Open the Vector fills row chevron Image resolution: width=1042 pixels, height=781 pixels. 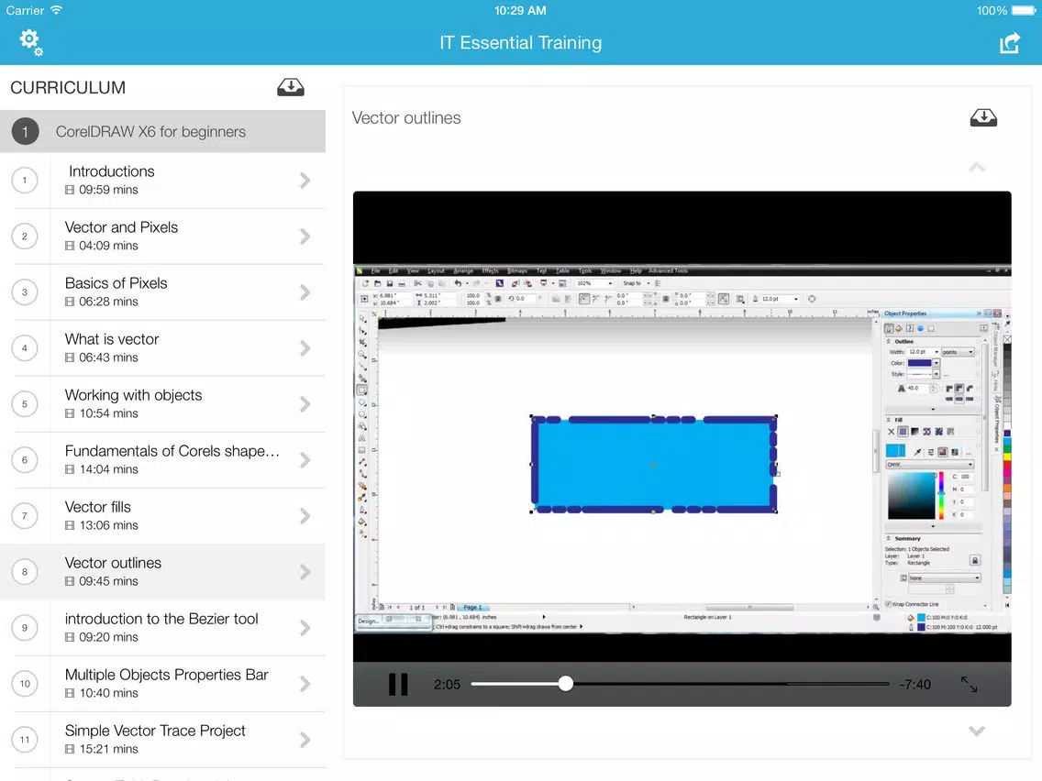tap(305, 516)
